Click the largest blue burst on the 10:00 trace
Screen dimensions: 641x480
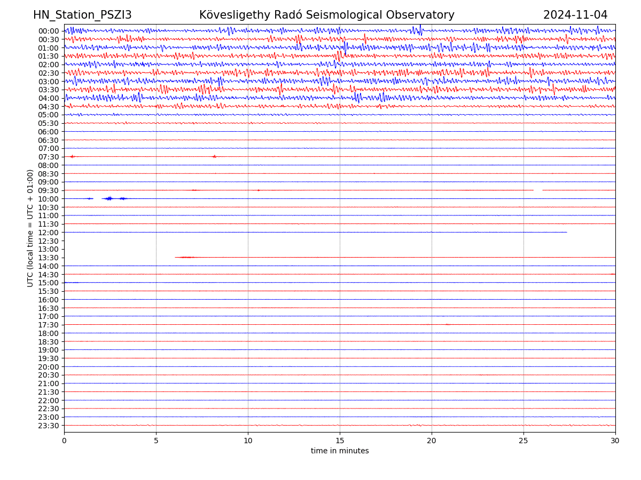point(109,198)
